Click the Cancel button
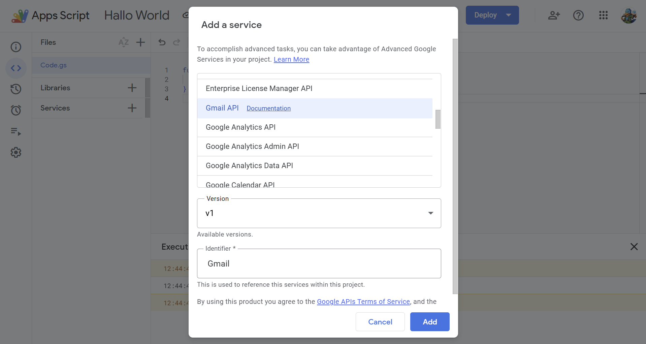The height and width of the screenshot is (344, 646). click(x=380, y=322)
